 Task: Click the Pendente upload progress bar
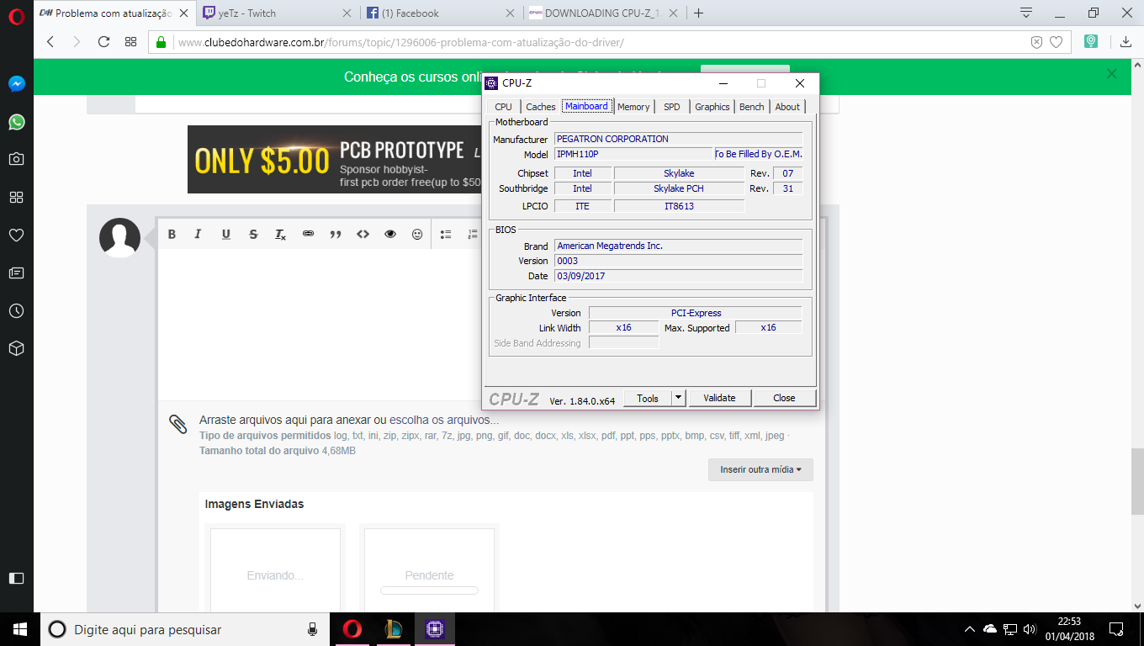pos(429,590)
